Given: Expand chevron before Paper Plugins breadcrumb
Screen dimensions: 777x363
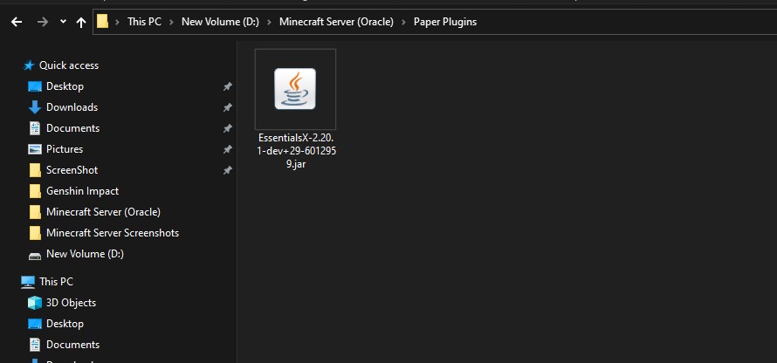Looking at the screenshot, I should coord(404,22).
